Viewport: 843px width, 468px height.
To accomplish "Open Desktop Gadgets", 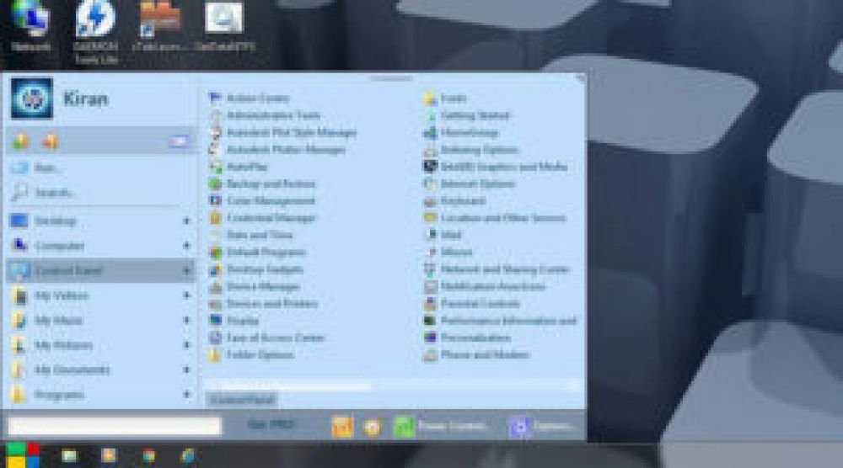I will 256,269.
